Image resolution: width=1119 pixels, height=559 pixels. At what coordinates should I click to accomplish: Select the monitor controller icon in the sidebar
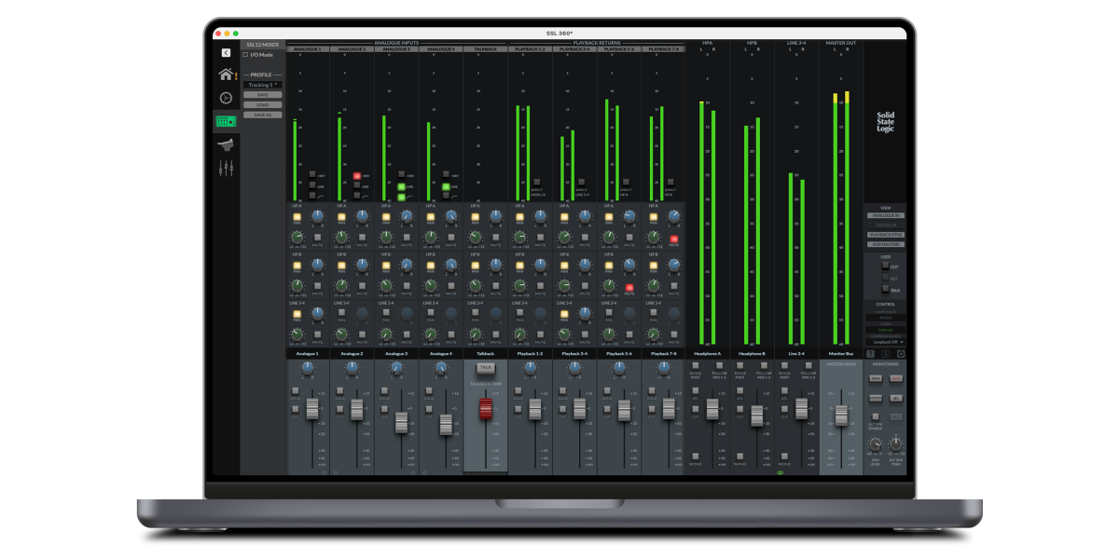226,144
